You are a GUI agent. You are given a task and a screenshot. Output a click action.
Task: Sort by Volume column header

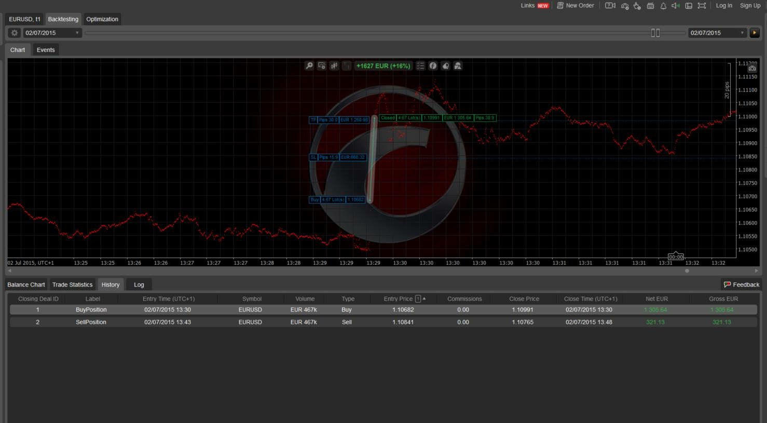[305, 299]
